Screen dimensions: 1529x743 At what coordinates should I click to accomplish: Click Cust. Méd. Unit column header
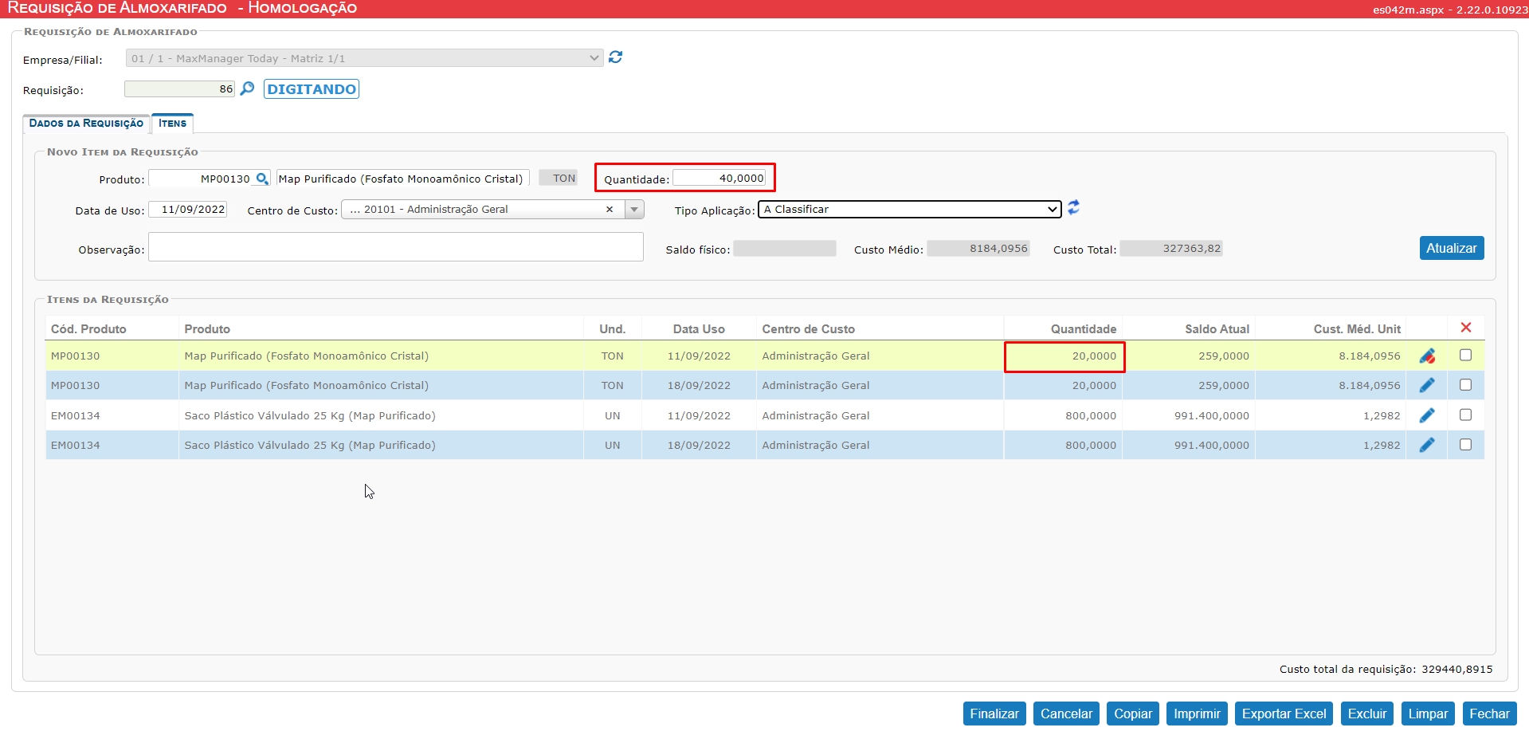click(1357, 328)
